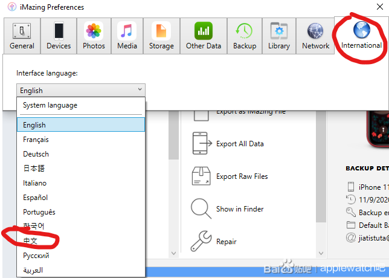389x278 pixels.
Task: Switch to the Devices preferences tab
Action: point(59,36)
